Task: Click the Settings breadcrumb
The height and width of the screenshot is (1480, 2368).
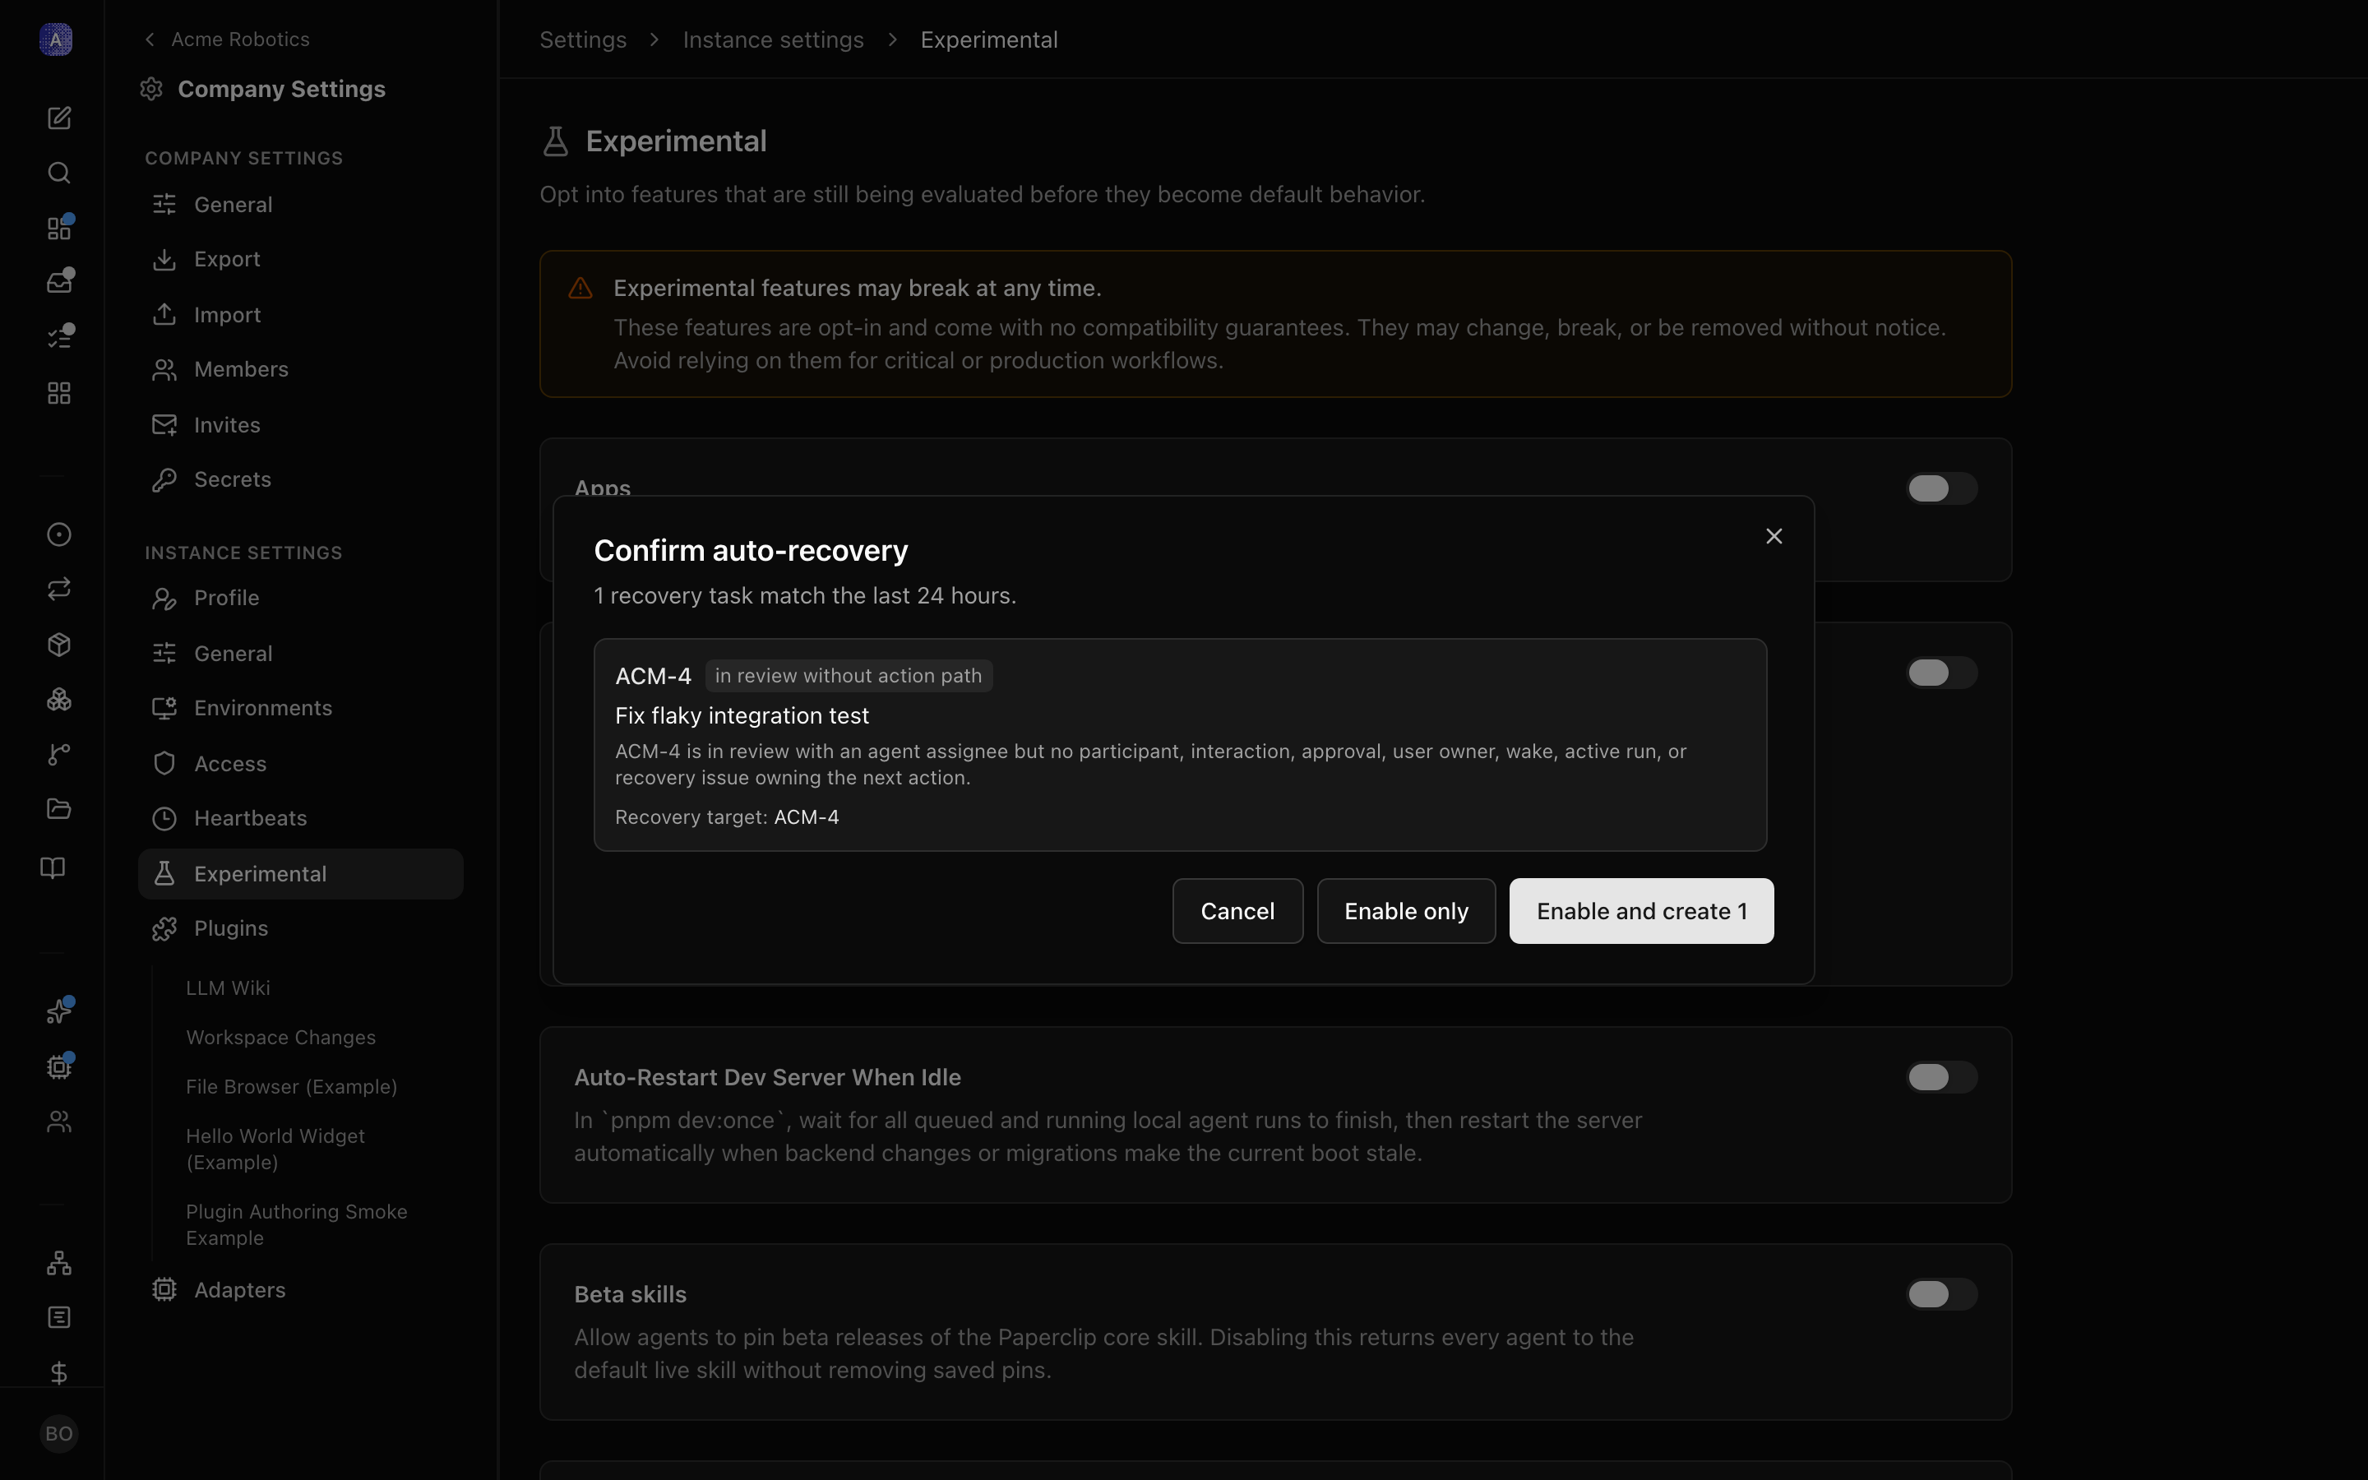Action: pyautogui.click(x=583, y=40)
